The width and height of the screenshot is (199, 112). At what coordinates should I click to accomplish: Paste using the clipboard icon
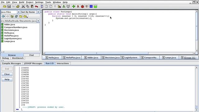[x=32, y=6]
